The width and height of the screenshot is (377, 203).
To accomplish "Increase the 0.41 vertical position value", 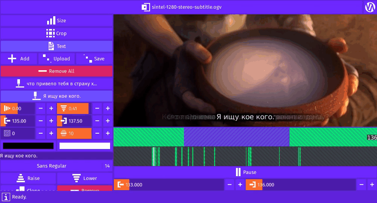I will pyautogui.click(x=108, y=109).
